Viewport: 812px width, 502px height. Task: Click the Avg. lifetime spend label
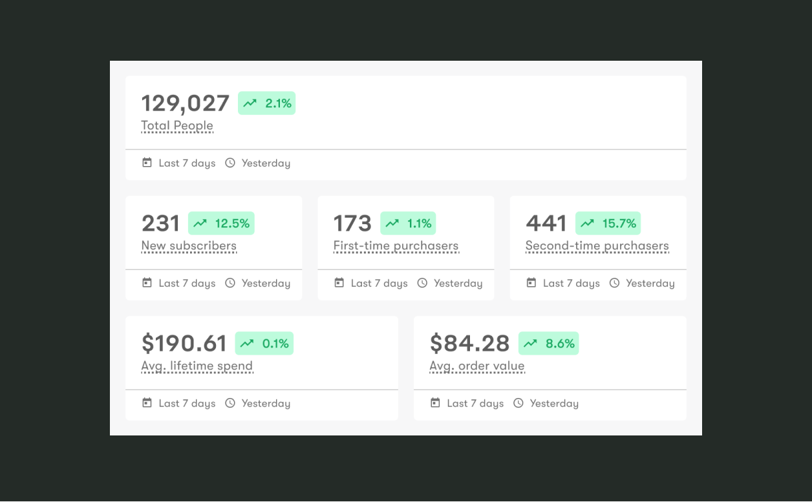pyautogui.click(x=197, y=366)
